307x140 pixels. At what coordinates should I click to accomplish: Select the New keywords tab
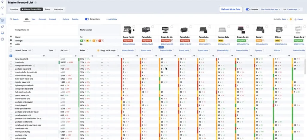click(x=34, y=19)
